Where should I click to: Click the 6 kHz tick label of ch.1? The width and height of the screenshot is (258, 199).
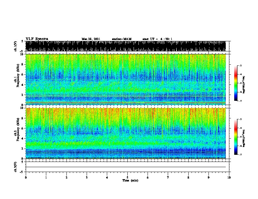[x=22, y=74]
